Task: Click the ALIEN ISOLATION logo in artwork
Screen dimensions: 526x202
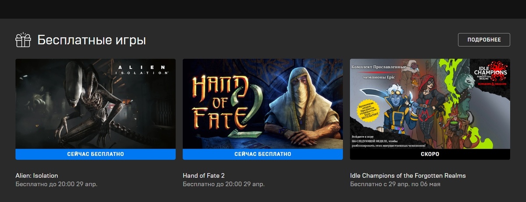Action: (141, 70)
